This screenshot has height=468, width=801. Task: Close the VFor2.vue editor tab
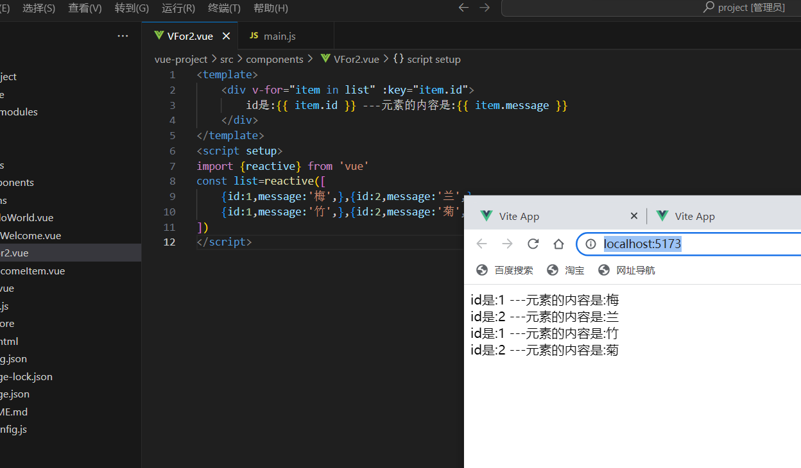pos(226,37)
